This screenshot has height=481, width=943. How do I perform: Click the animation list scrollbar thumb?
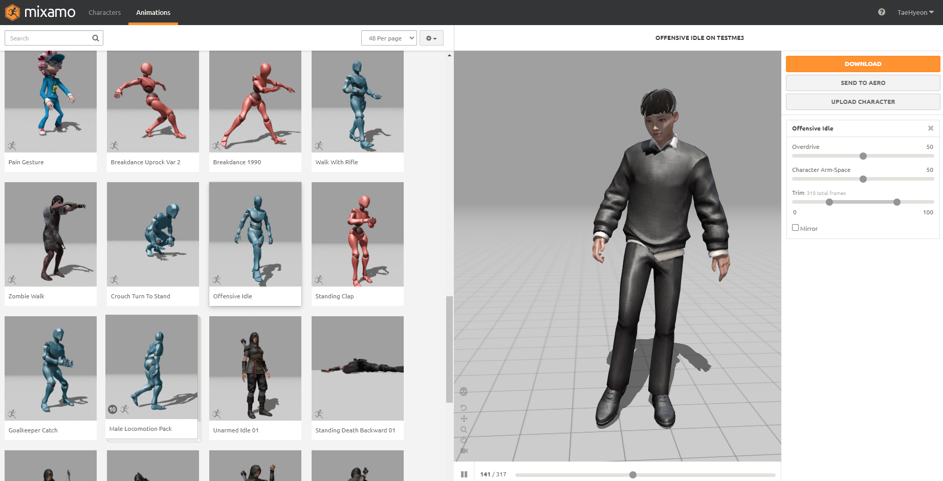pos(449,349)
